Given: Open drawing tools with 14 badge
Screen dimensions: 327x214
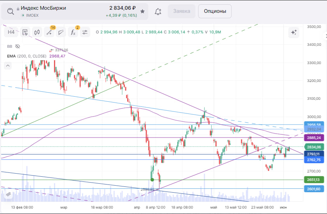Looking at the screenshot, I should click(x=49, y=32).
